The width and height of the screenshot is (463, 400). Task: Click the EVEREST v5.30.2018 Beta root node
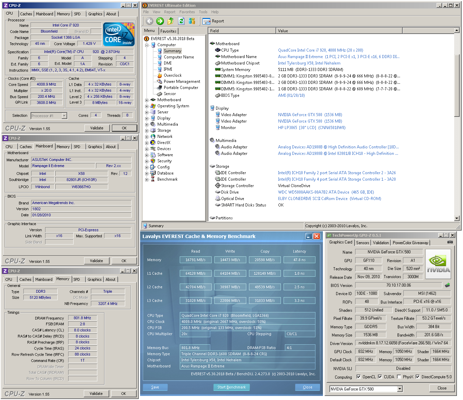172,39
